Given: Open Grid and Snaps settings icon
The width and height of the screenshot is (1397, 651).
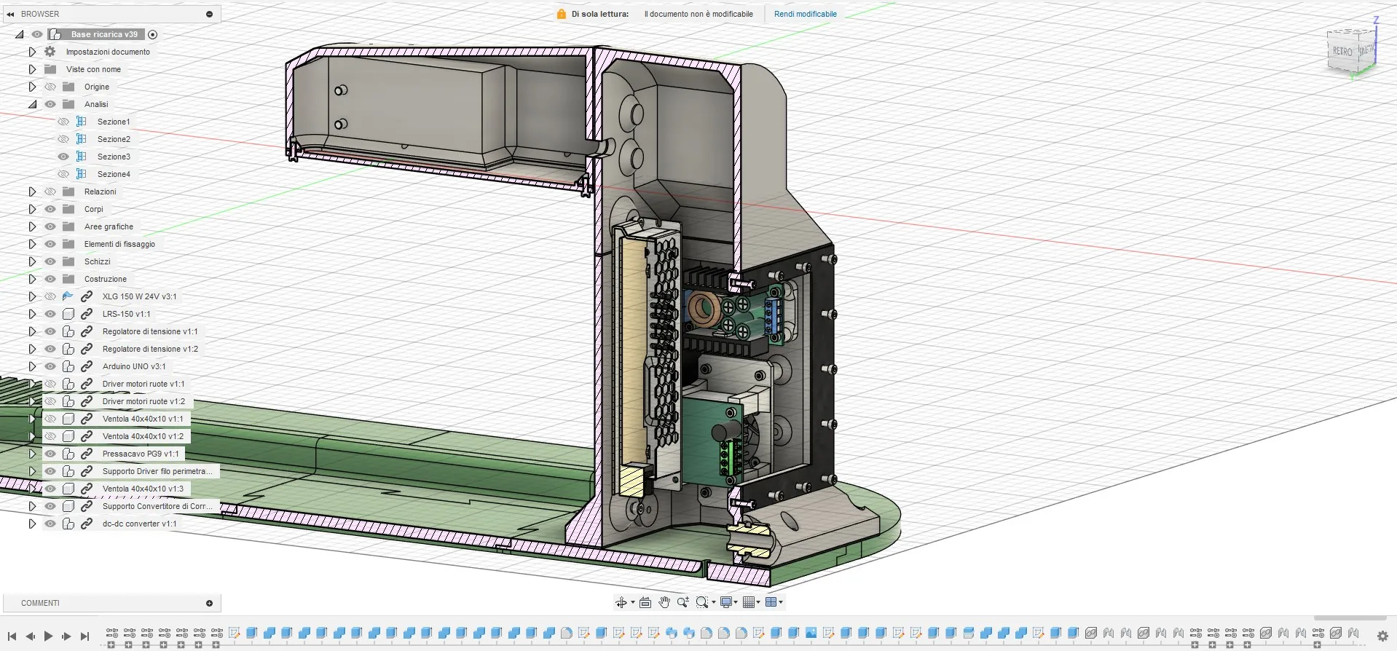Looking at the screenshot, I should tap(748, 602).
